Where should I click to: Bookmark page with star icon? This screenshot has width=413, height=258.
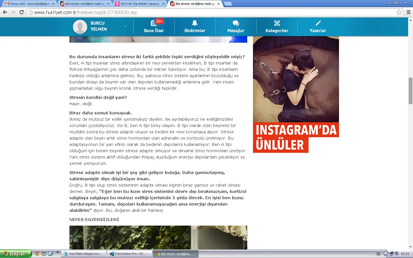click(399, 12)
